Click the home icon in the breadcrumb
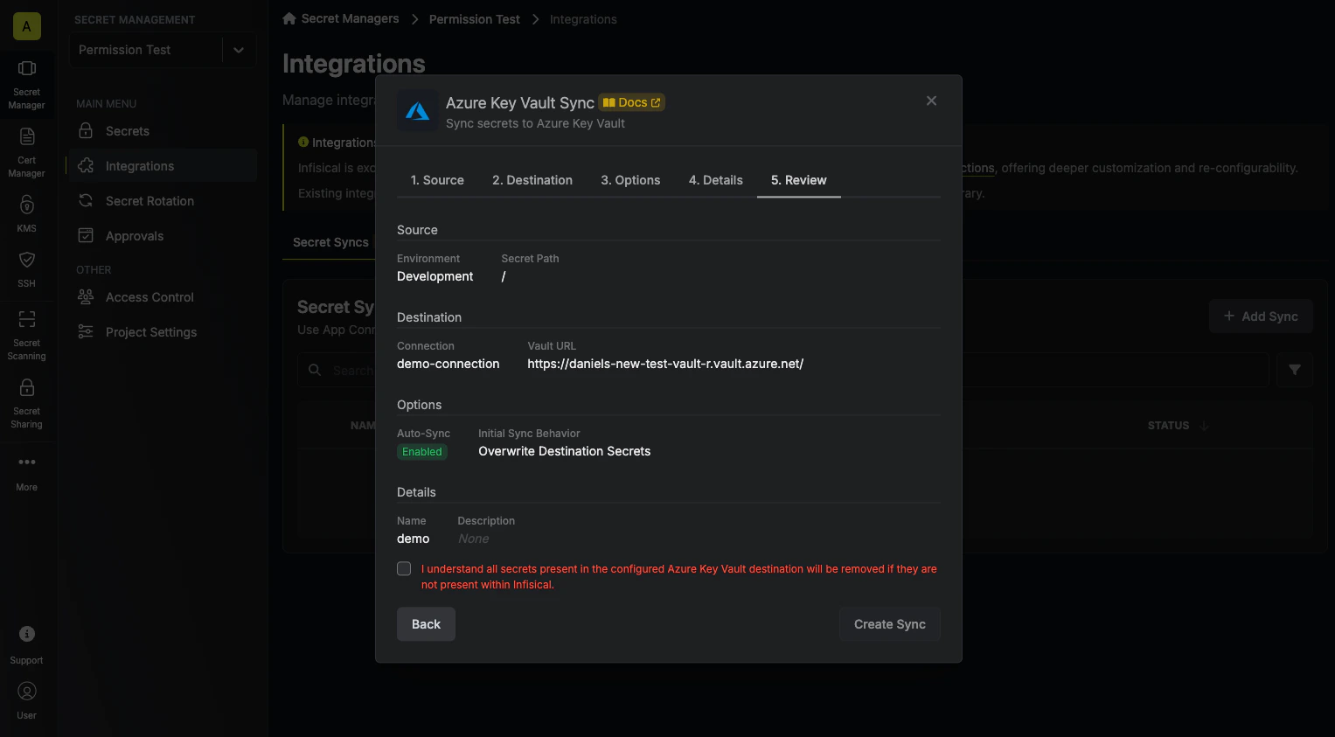This screenshot has width=1335, height=737. [x=289, y=18]
